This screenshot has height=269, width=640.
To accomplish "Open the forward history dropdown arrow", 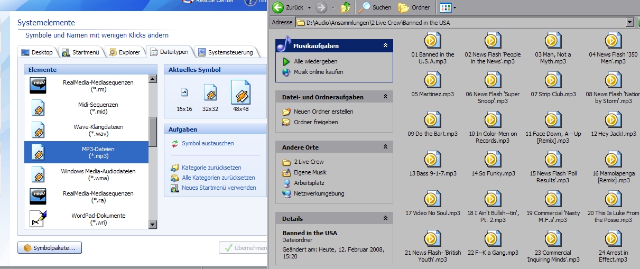I will [x=333, y=7].
